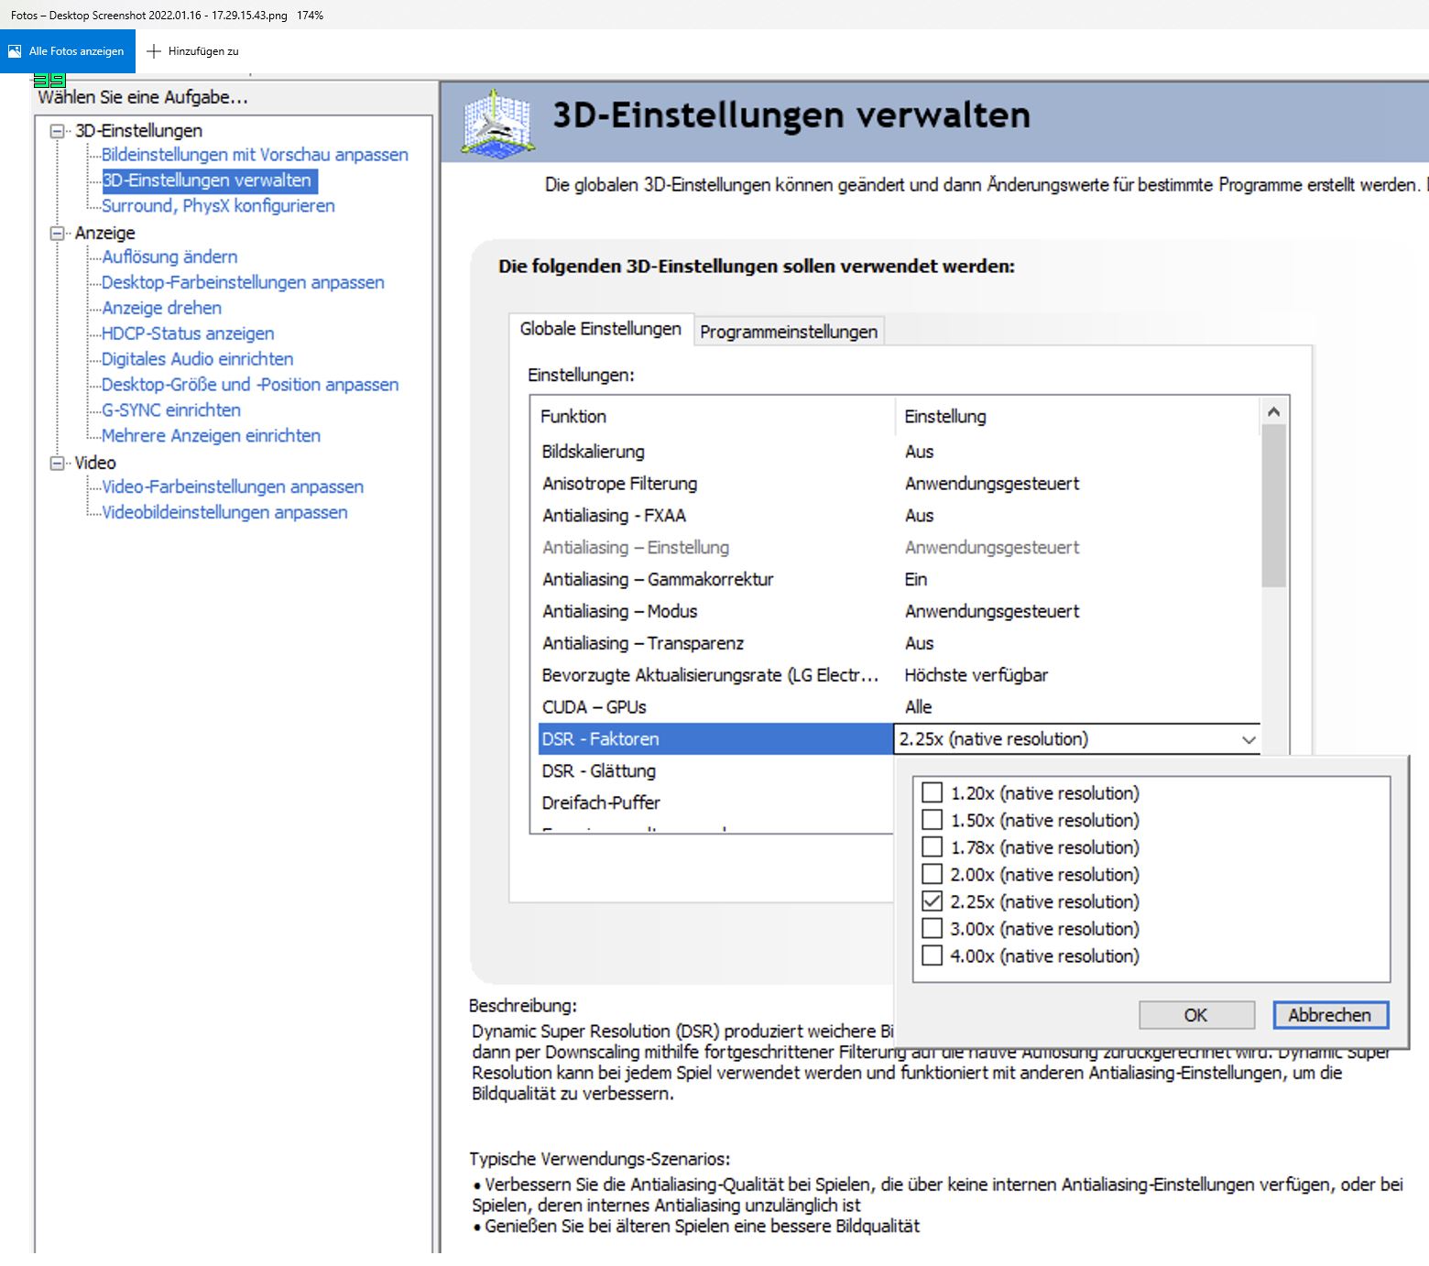The image size is (1429, 1266).
Task: Select the DSR - Glättung row
Action: [715, 771]
